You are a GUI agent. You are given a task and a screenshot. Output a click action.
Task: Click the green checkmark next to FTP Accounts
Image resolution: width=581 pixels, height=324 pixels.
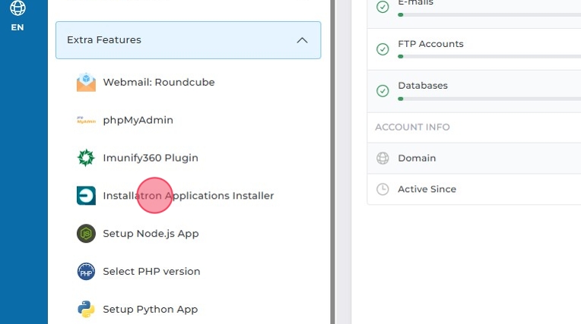(x=383, y=49)
